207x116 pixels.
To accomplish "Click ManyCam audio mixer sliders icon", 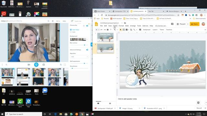I will (x=61, y=64).
